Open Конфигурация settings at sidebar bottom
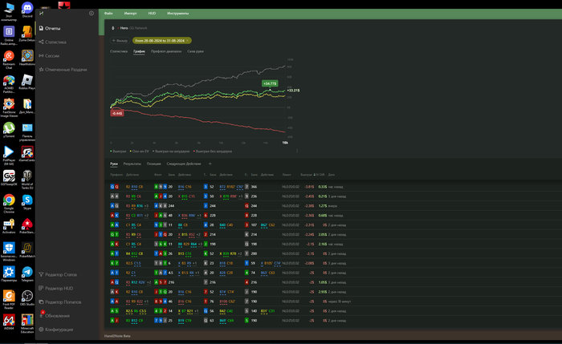The width and height of the screenshot is (562, 344). (x=59, y=329)
